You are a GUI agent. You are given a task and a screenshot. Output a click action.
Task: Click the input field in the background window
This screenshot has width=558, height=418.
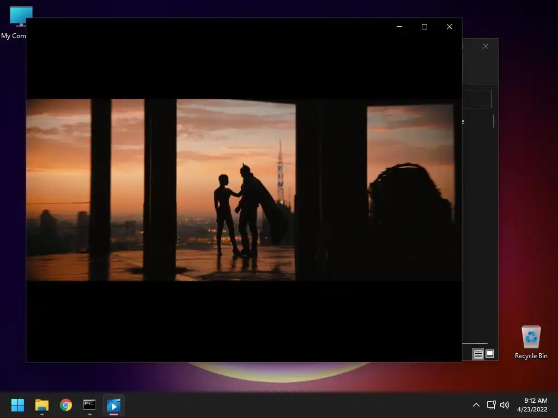(477, 99)
